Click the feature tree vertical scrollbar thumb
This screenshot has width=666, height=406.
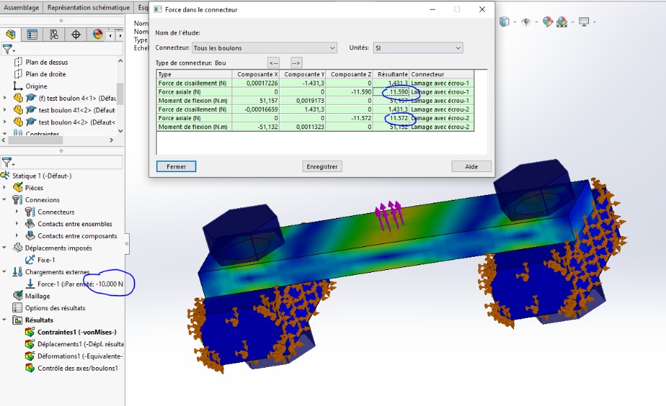(120, 94)
